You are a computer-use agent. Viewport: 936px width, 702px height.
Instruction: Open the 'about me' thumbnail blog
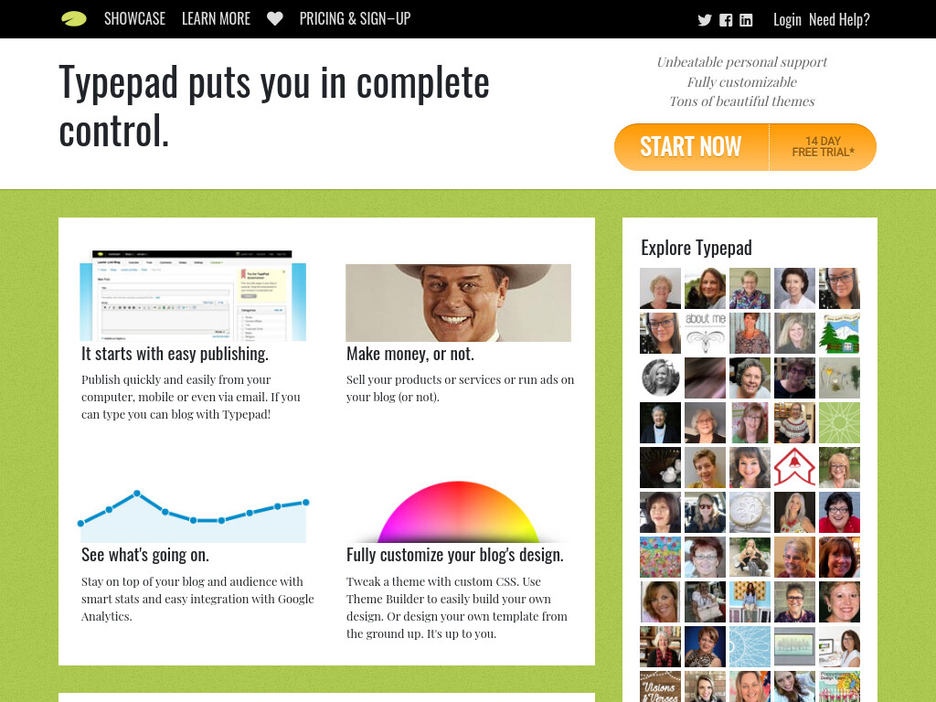coord(705,333)
